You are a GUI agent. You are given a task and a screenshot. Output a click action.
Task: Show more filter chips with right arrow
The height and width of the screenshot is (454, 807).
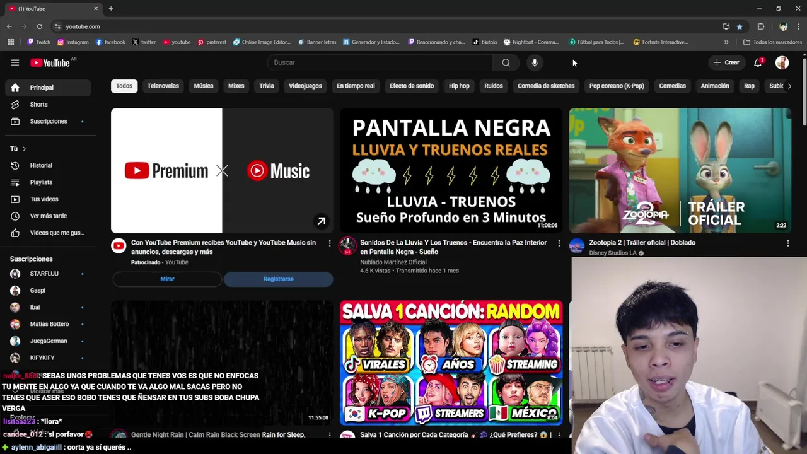pos(789,86)
